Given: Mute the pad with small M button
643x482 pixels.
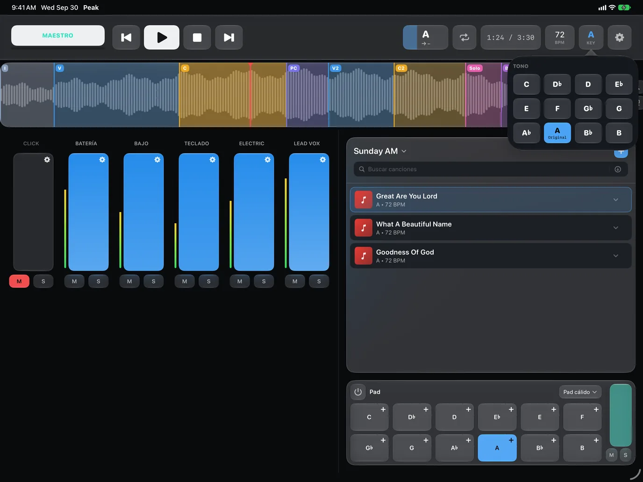Looking at the screenshot, I should pos(612,455).
